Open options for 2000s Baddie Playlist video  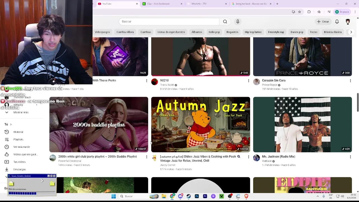(146, 157)
